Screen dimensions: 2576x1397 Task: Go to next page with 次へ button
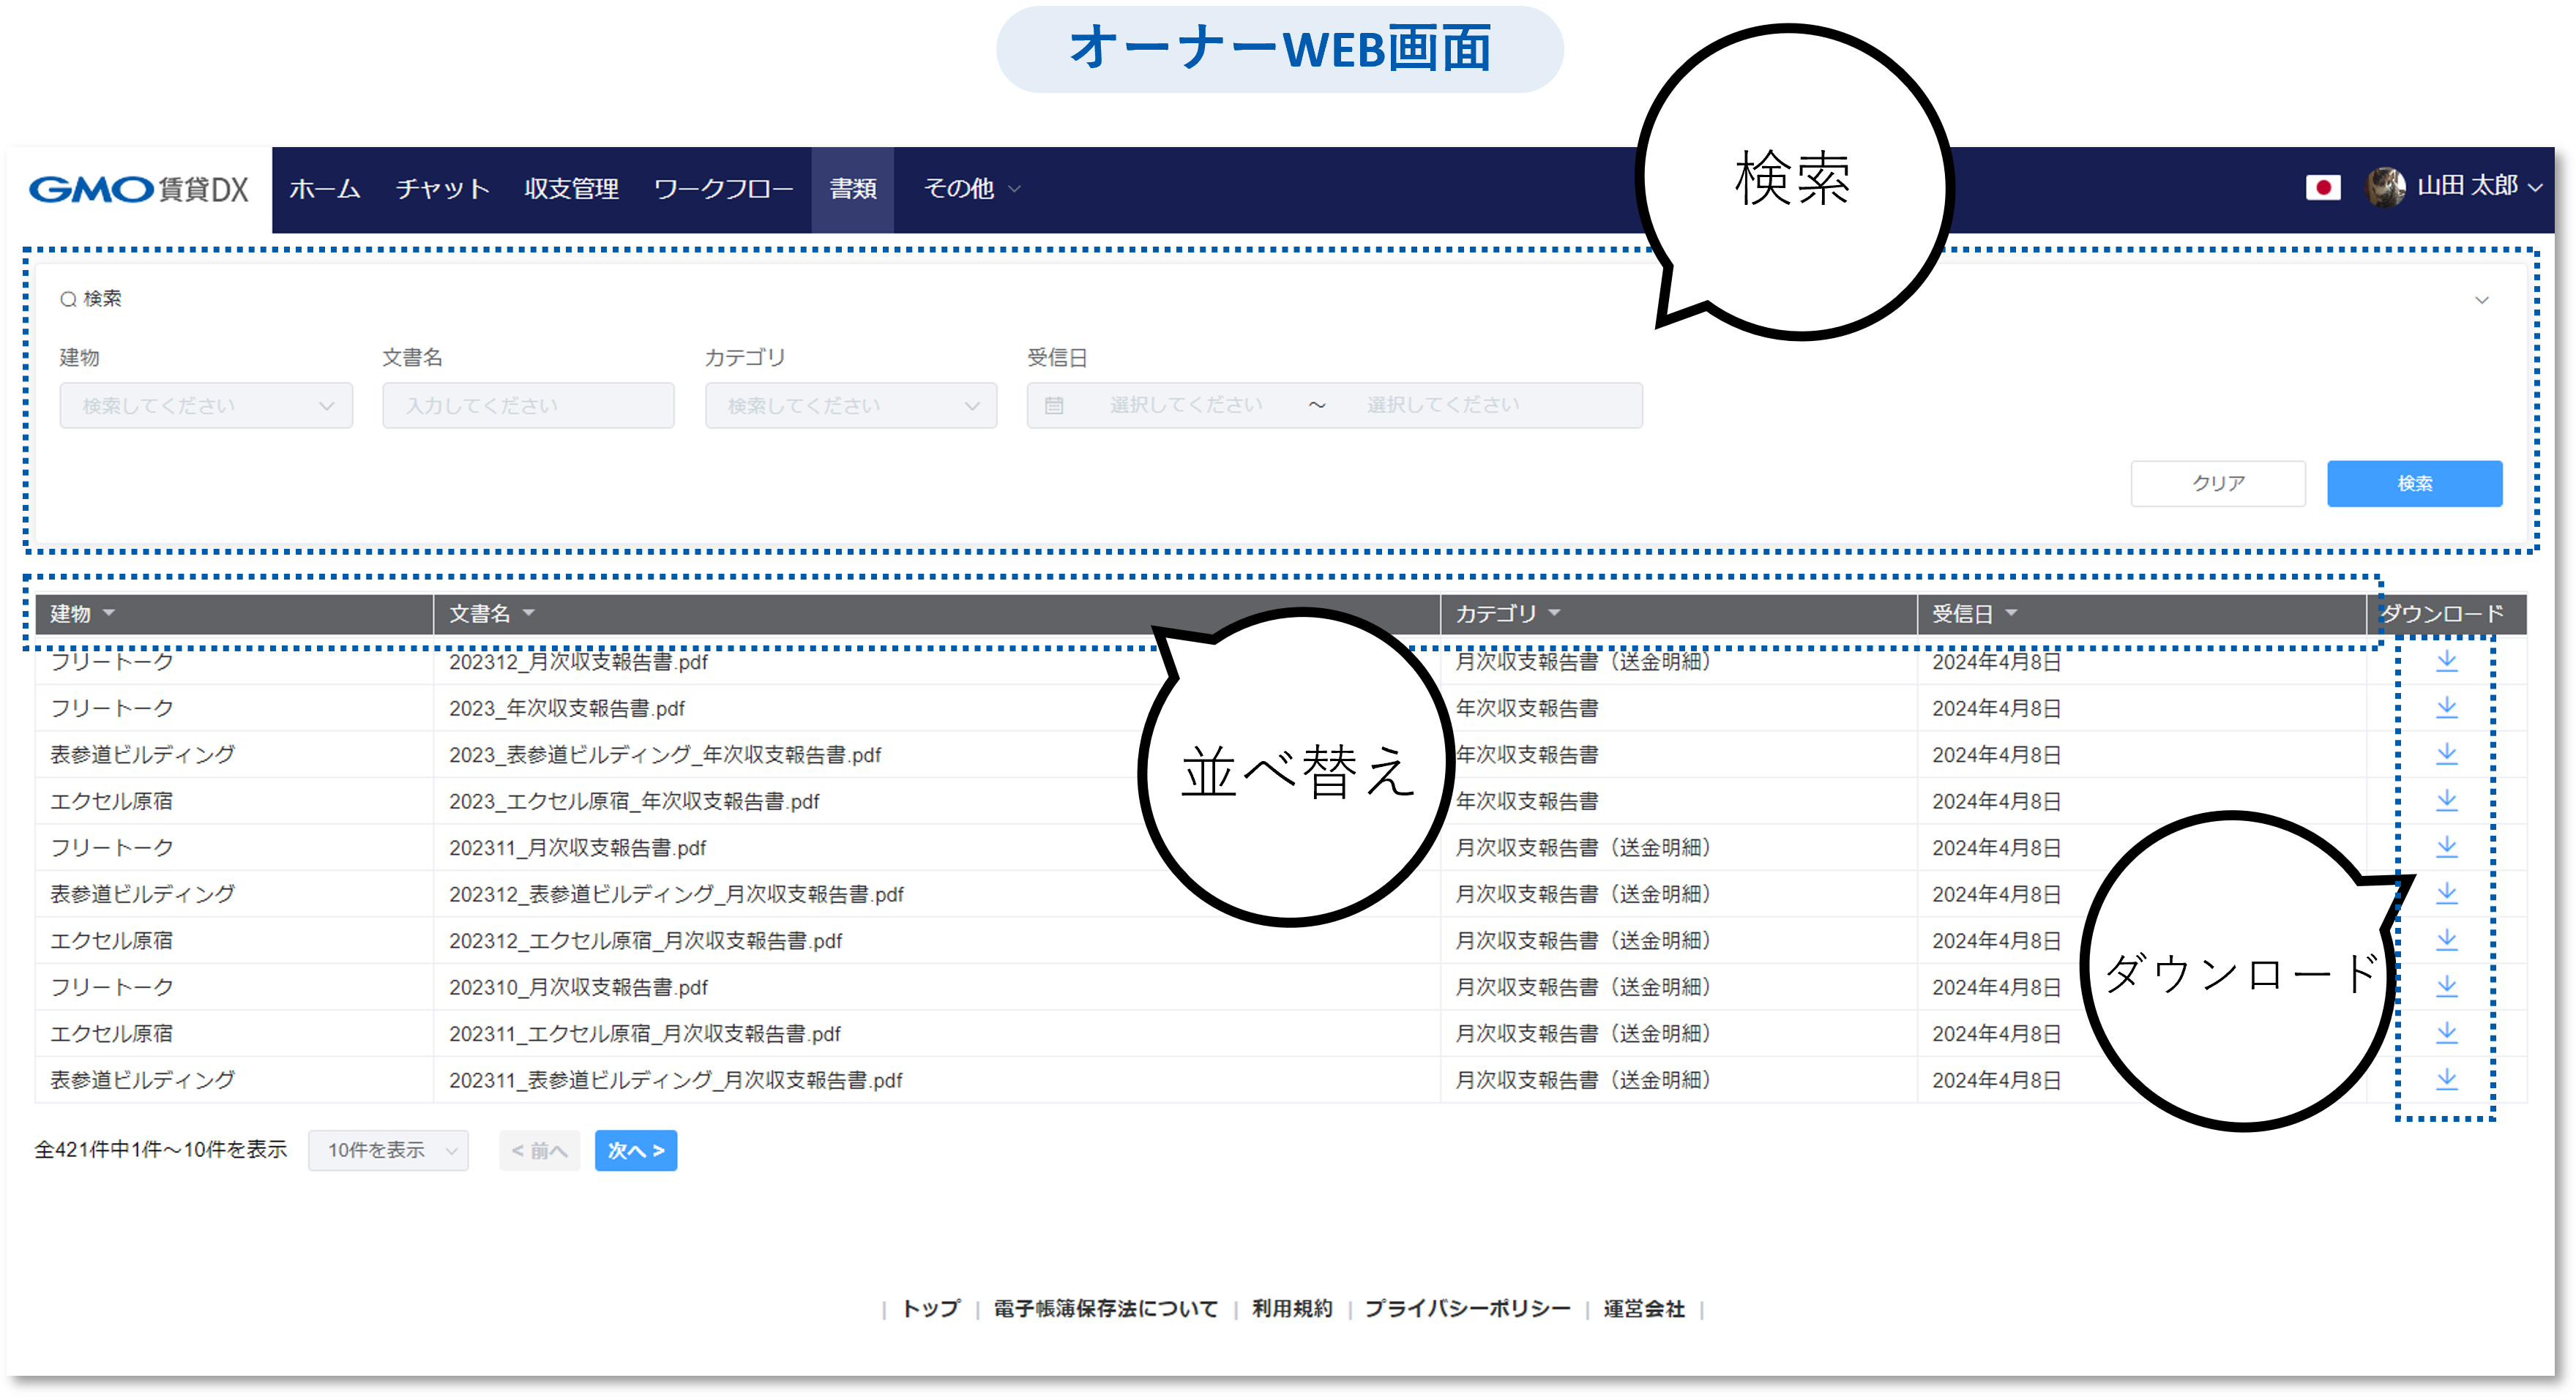click(x=636, y=1150)
